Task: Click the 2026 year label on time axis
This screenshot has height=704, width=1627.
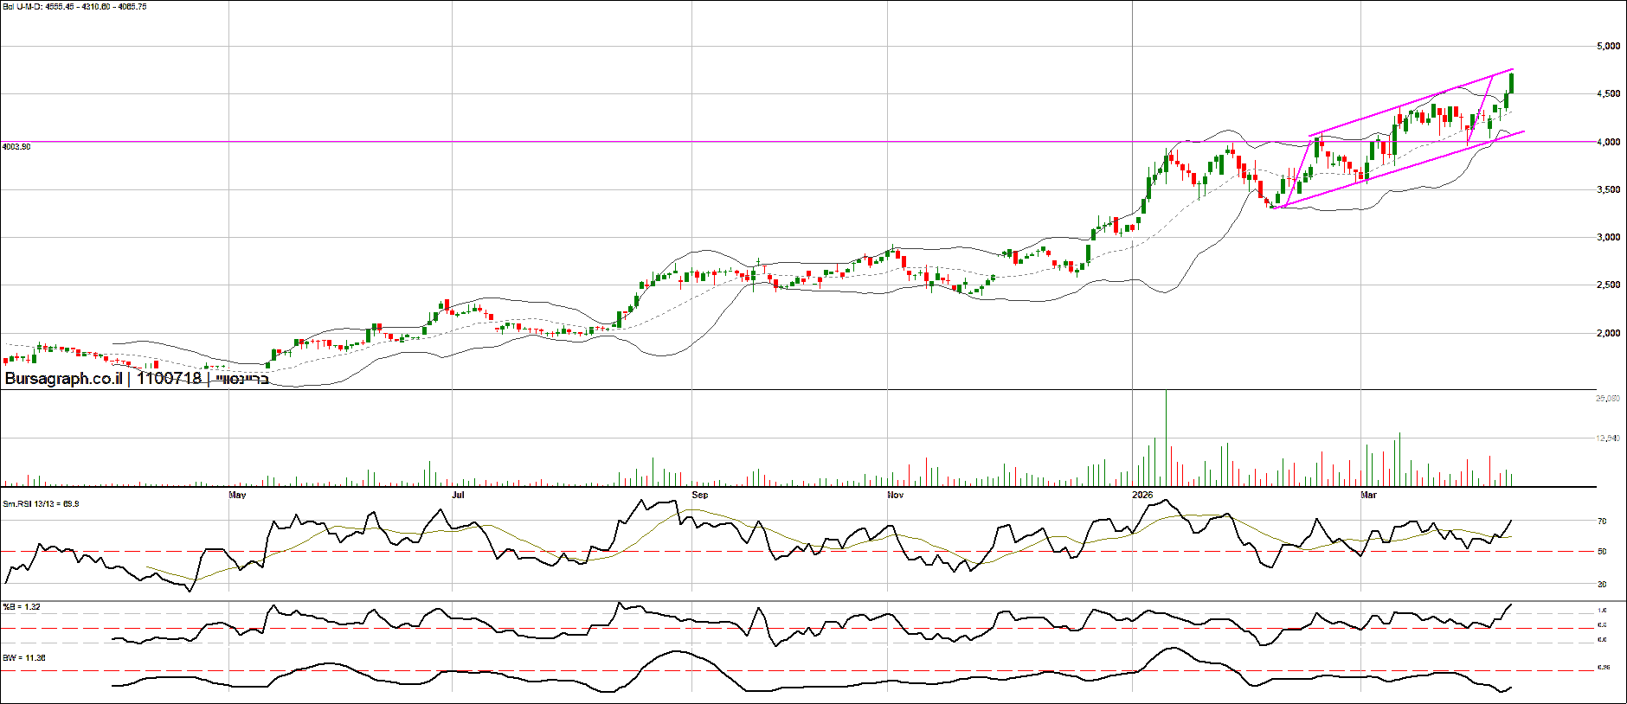Action: (x=1143, y=495)
